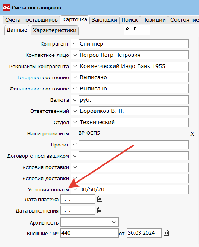Click the Внешние № field with 440

tap(89, 233)
